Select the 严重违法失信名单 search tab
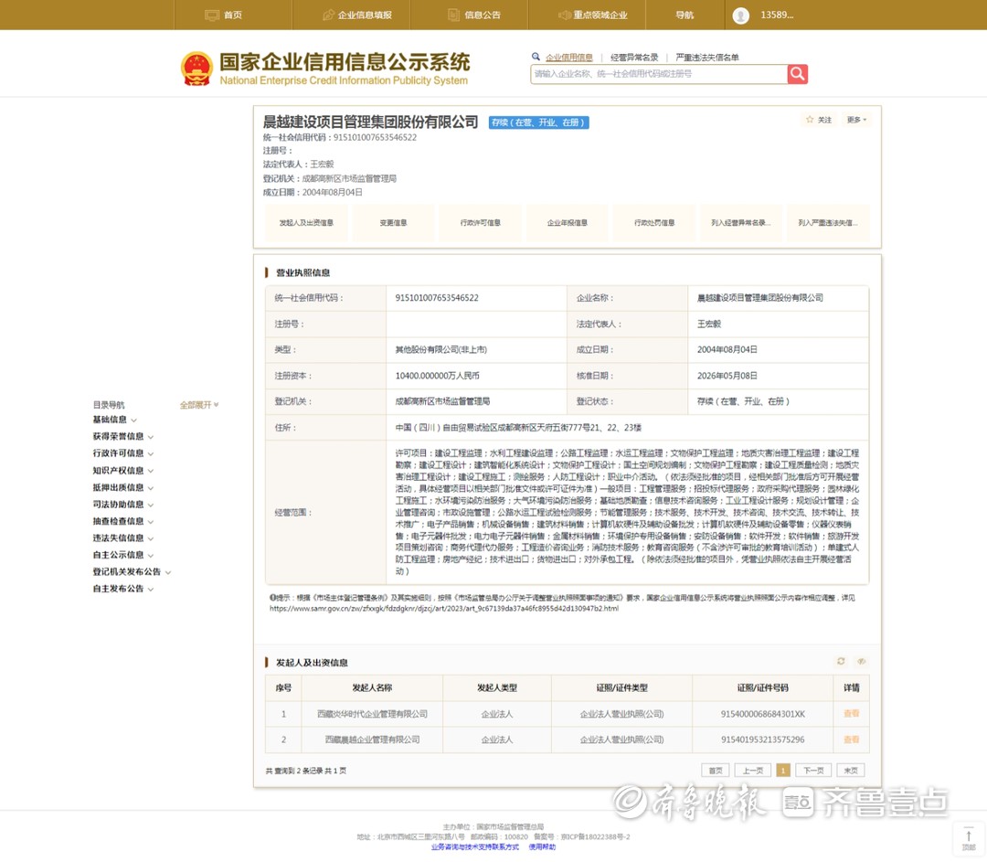This screenshot has height=862, width=987. 706,58
